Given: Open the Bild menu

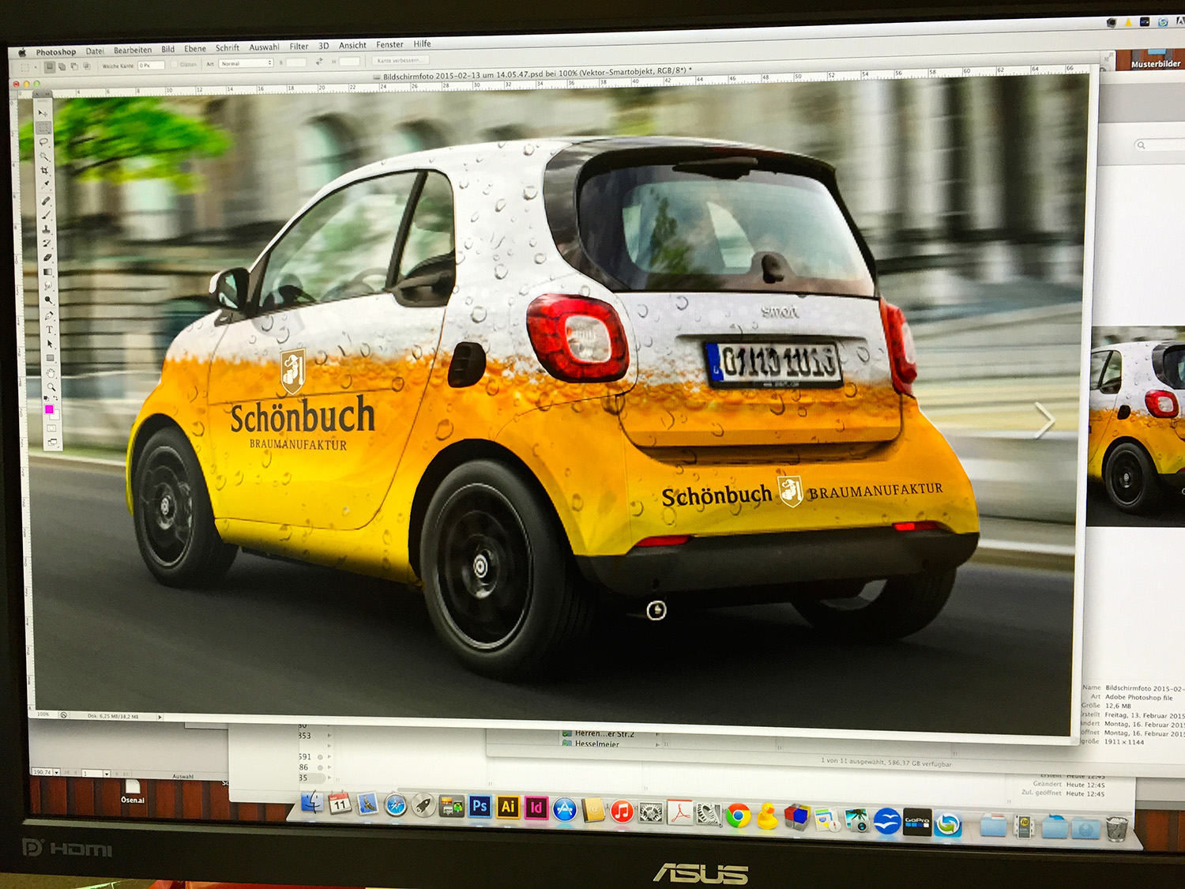Looking at the screenshot, I should 167,49.
